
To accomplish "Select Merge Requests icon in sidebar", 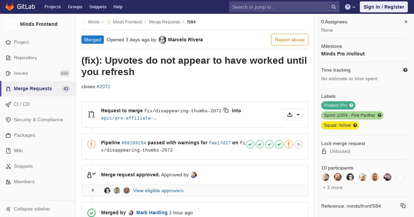I will 8,89.
